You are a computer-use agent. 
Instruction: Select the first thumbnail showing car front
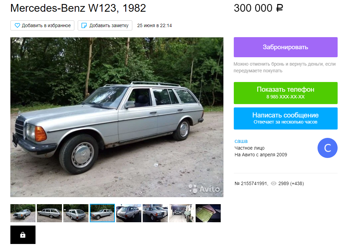coord(23,213)
